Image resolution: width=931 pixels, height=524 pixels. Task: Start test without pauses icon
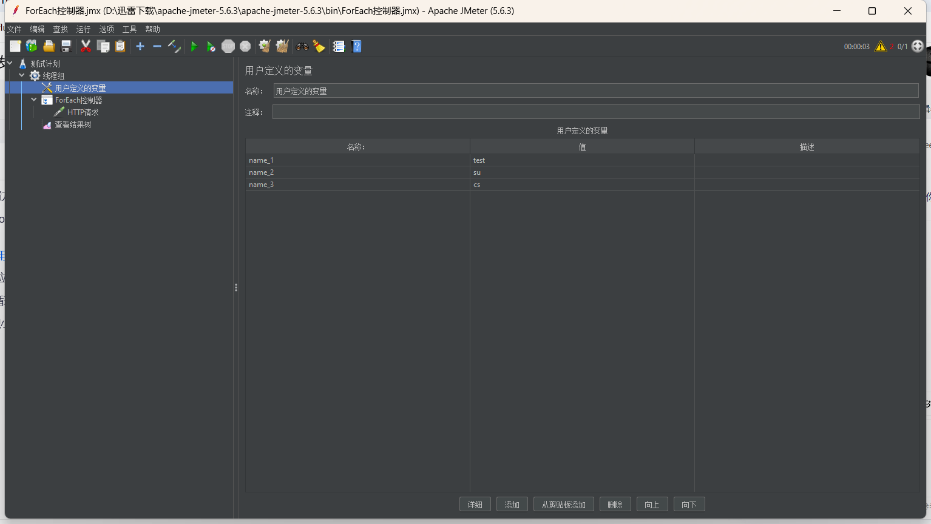tap(211, 47)
